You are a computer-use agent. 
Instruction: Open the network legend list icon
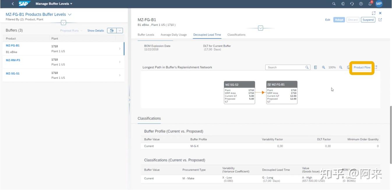315,67
